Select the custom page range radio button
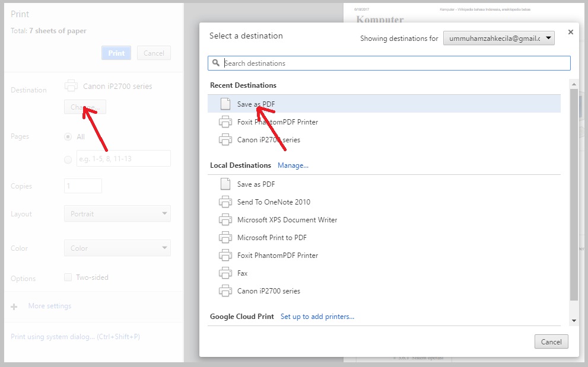Viewport: 588px width, 367px height. 68,159
